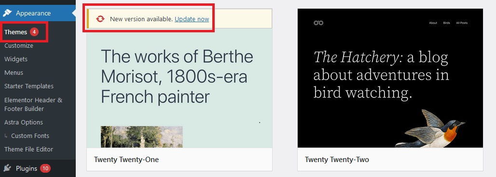Select the Twenty Twenty-One theme thumbnail

(179, 88)
